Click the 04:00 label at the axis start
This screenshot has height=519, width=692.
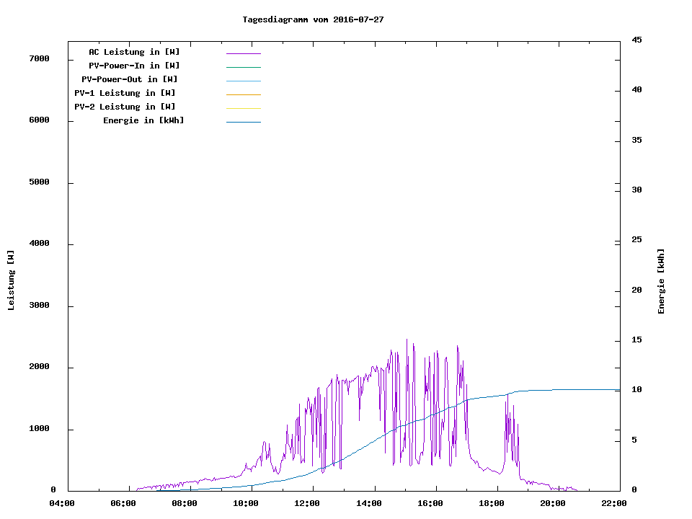[x=62, y=503]
